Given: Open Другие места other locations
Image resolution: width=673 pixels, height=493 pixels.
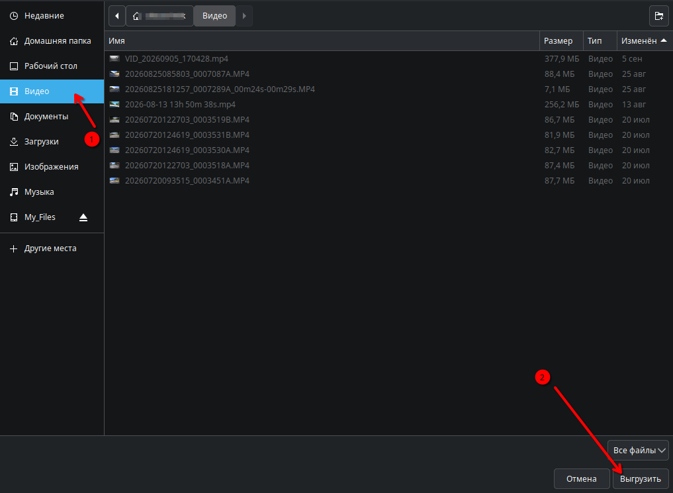Looking at the screenshot, I should click(x=52, y=248).
